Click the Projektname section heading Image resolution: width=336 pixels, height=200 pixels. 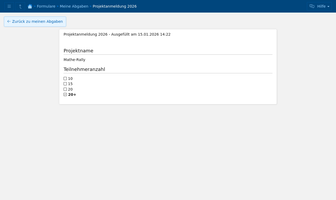[78, 51]
